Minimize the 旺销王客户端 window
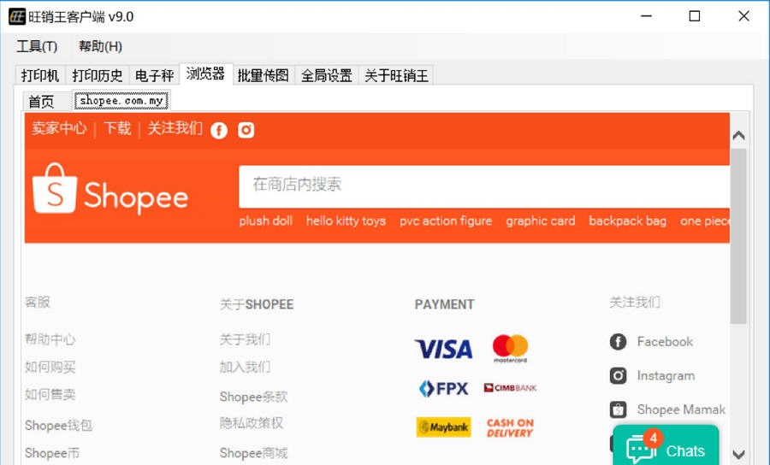 pyautogui.click(x=646, y=16)
